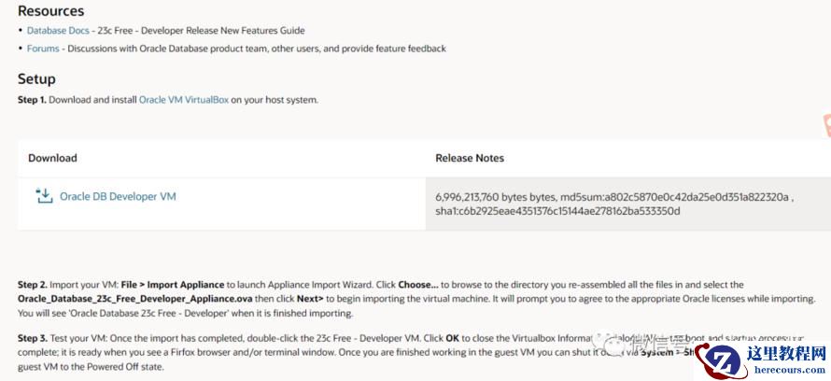Open the Database Docs link
This screenshot has height=381, width=831.
click(x=58, y=31)
